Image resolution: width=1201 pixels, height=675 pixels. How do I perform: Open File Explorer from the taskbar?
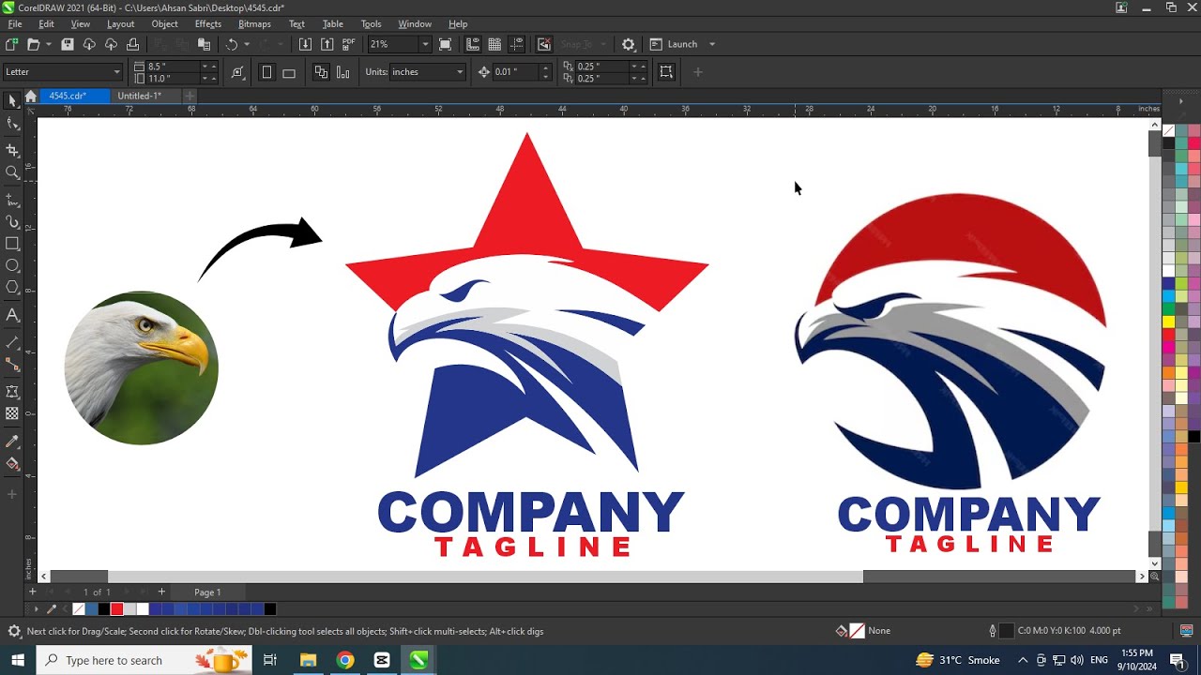pos(308,660)
